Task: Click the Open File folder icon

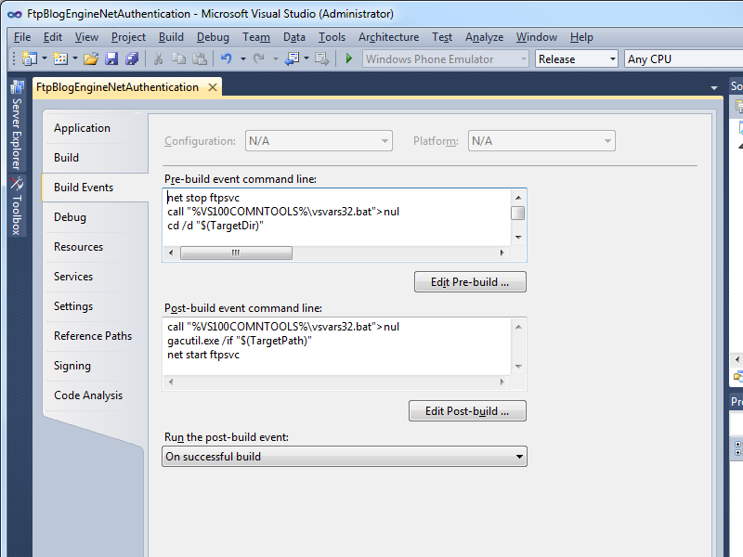Action: (91, 58)
